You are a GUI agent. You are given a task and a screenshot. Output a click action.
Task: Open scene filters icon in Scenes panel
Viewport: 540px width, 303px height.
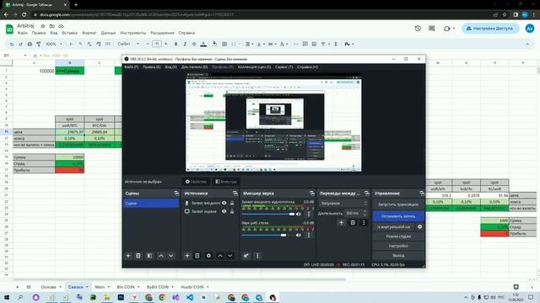[149, 256]
